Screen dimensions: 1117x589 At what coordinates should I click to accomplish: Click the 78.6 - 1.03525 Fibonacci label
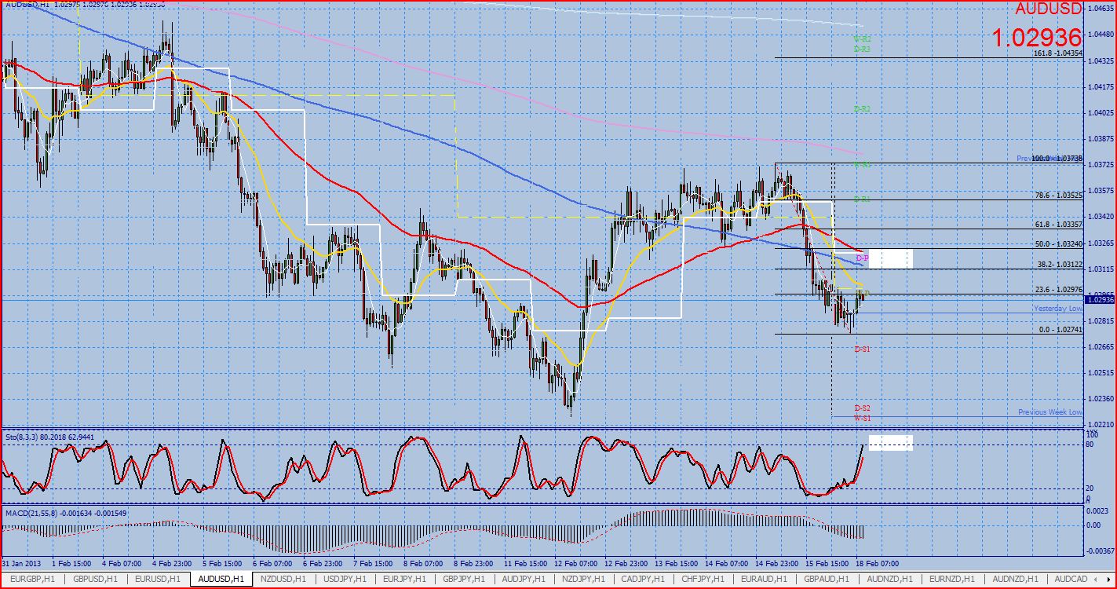[1059, 196]
